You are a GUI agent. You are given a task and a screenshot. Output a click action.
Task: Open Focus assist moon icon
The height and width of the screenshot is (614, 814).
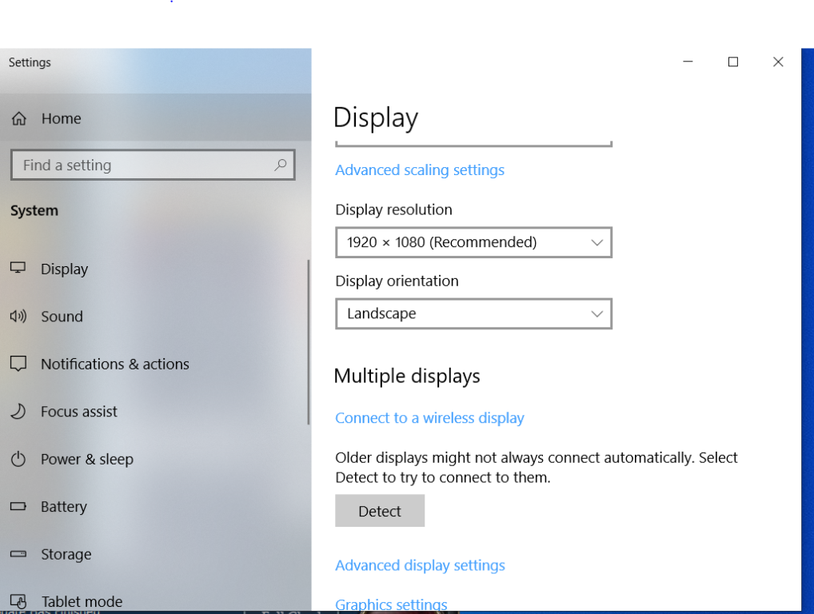pyautogui.click(x=18, y=412)
